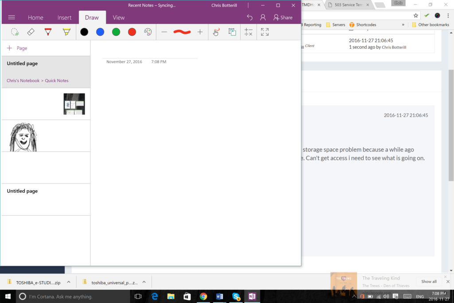The image size is (454, 303).
Task: Toggle Draw with Touch mode
Action: tap(216, 32)
